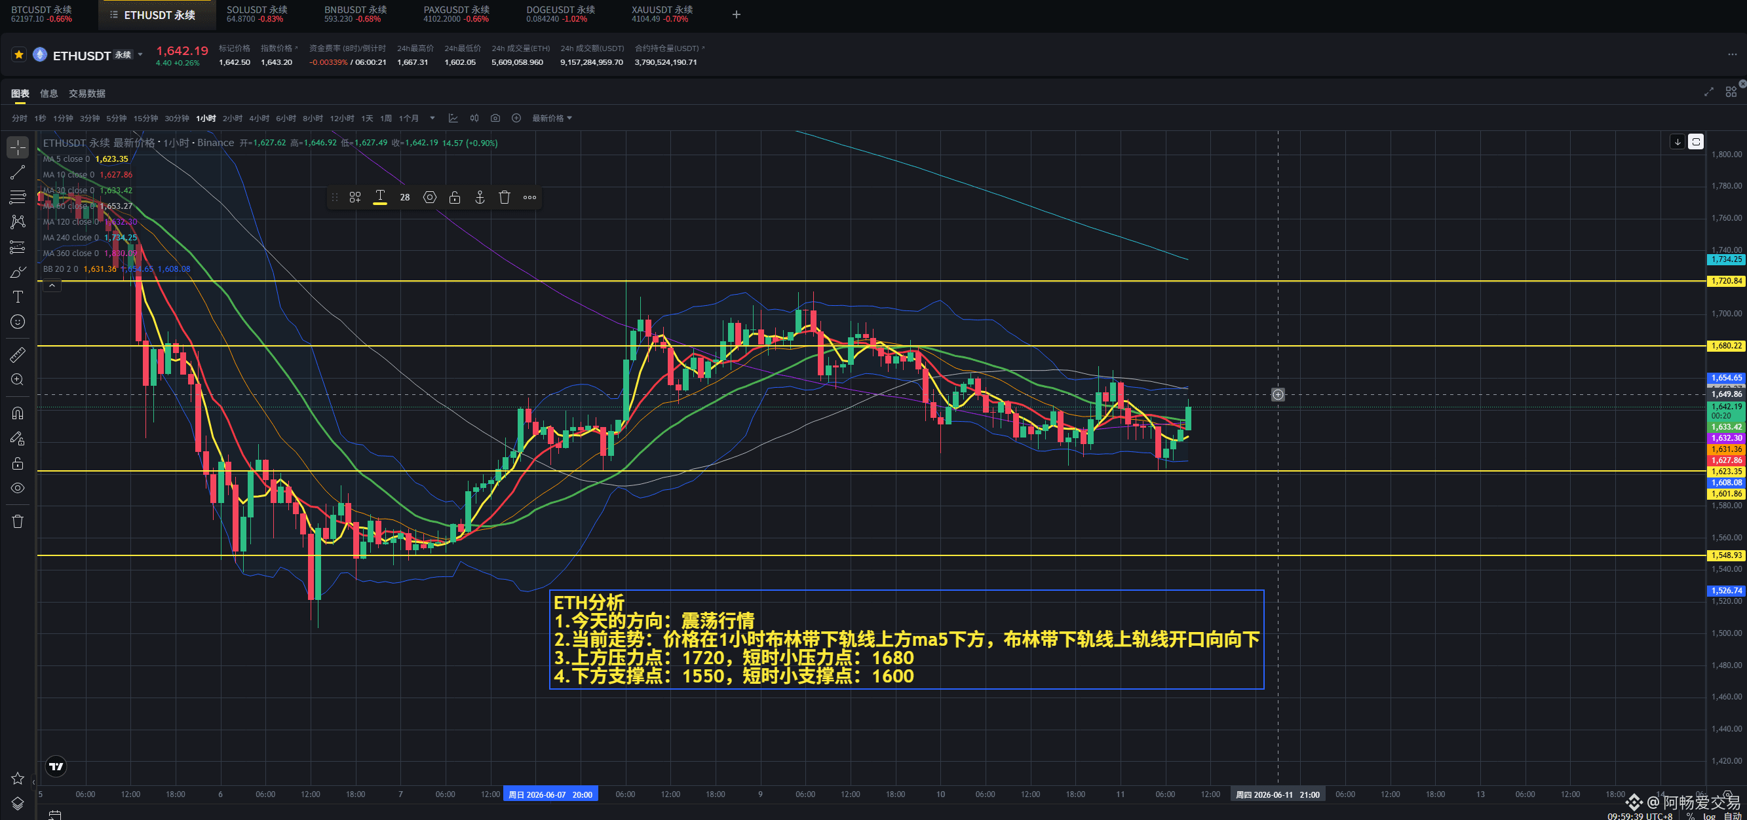Select the trend line drawing tool
Screen dimensions: 1747x820
pyautogui.click(x=18, y=172)
